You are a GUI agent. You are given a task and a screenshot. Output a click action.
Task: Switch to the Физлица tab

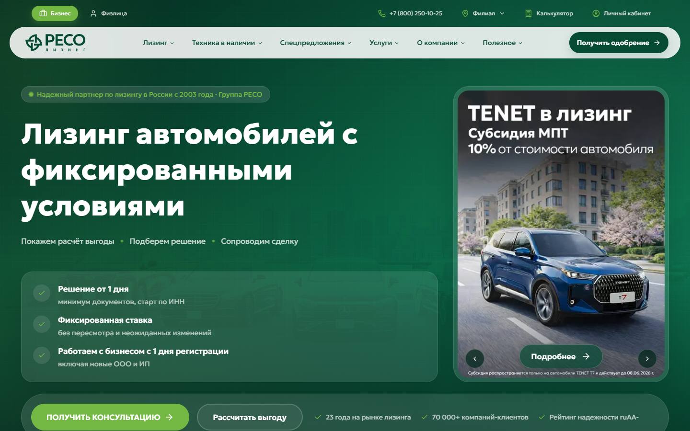coord(109,13)
